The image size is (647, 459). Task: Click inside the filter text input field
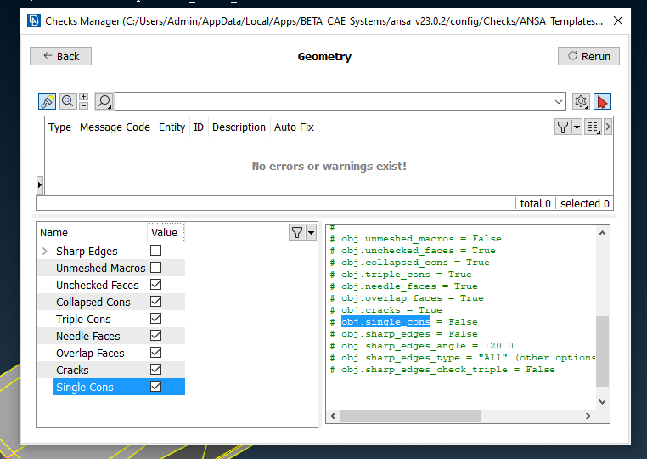[334, 101]
